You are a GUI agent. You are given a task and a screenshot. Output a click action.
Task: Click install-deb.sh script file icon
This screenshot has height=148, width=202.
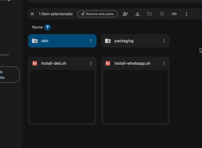point(35,63)
